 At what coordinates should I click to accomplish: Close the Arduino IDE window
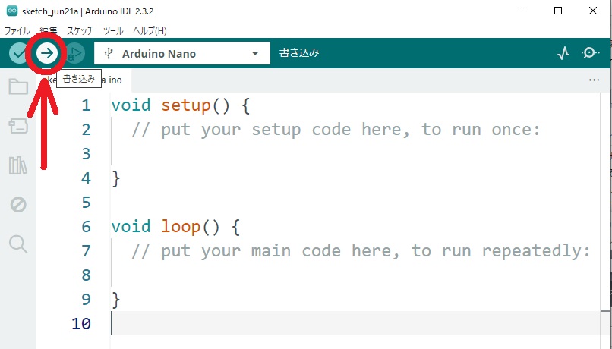pyautogui.click(x=593, y=11)
